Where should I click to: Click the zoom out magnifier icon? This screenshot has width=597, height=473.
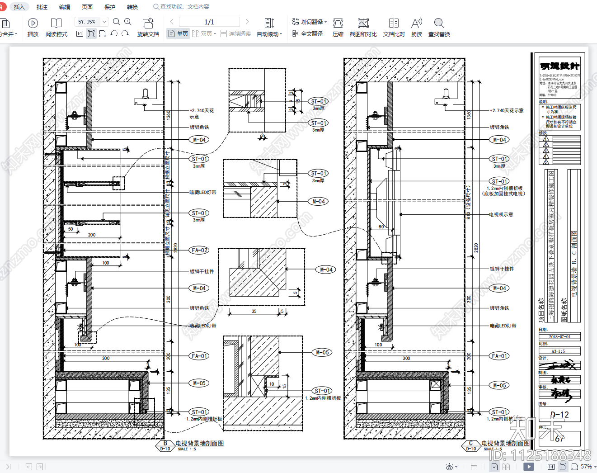click(x=117, y=22)
